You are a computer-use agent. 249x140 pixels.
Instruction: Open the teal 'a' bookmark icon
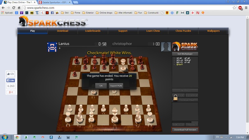pyautogui.click(x=188, y=13)
